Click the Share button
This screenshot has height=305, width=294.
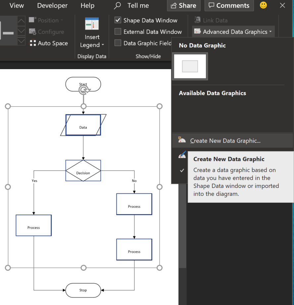tap(183, 6)
